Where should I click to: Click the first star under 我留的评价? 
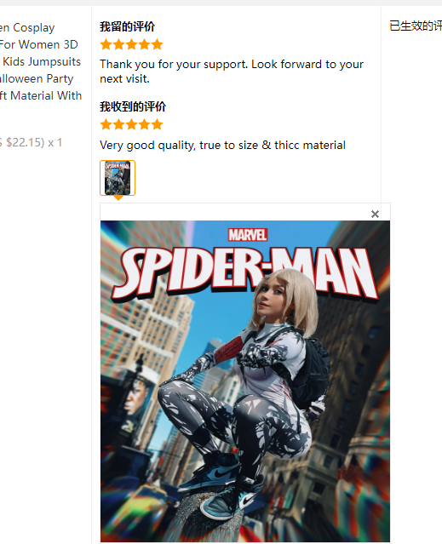pos(106,44)
